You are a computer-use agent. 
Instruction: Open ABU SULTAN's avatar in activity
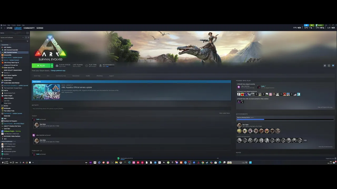click(34, 135)
